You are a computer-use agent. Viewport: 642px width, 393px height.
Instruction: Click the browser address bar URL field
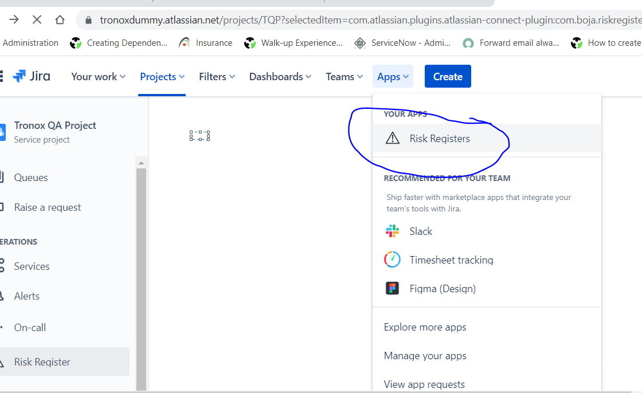287,19
